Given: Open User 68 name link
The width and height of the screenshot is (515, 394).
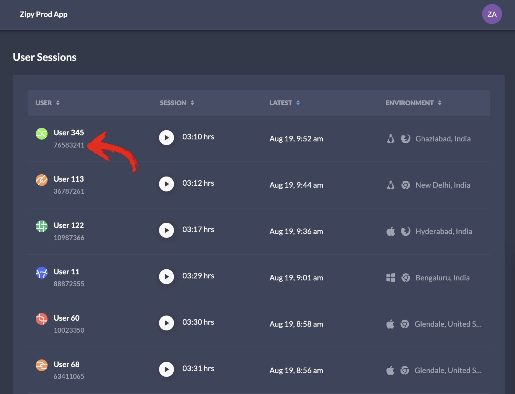Looking at the screenshot, I should point(67,364).
